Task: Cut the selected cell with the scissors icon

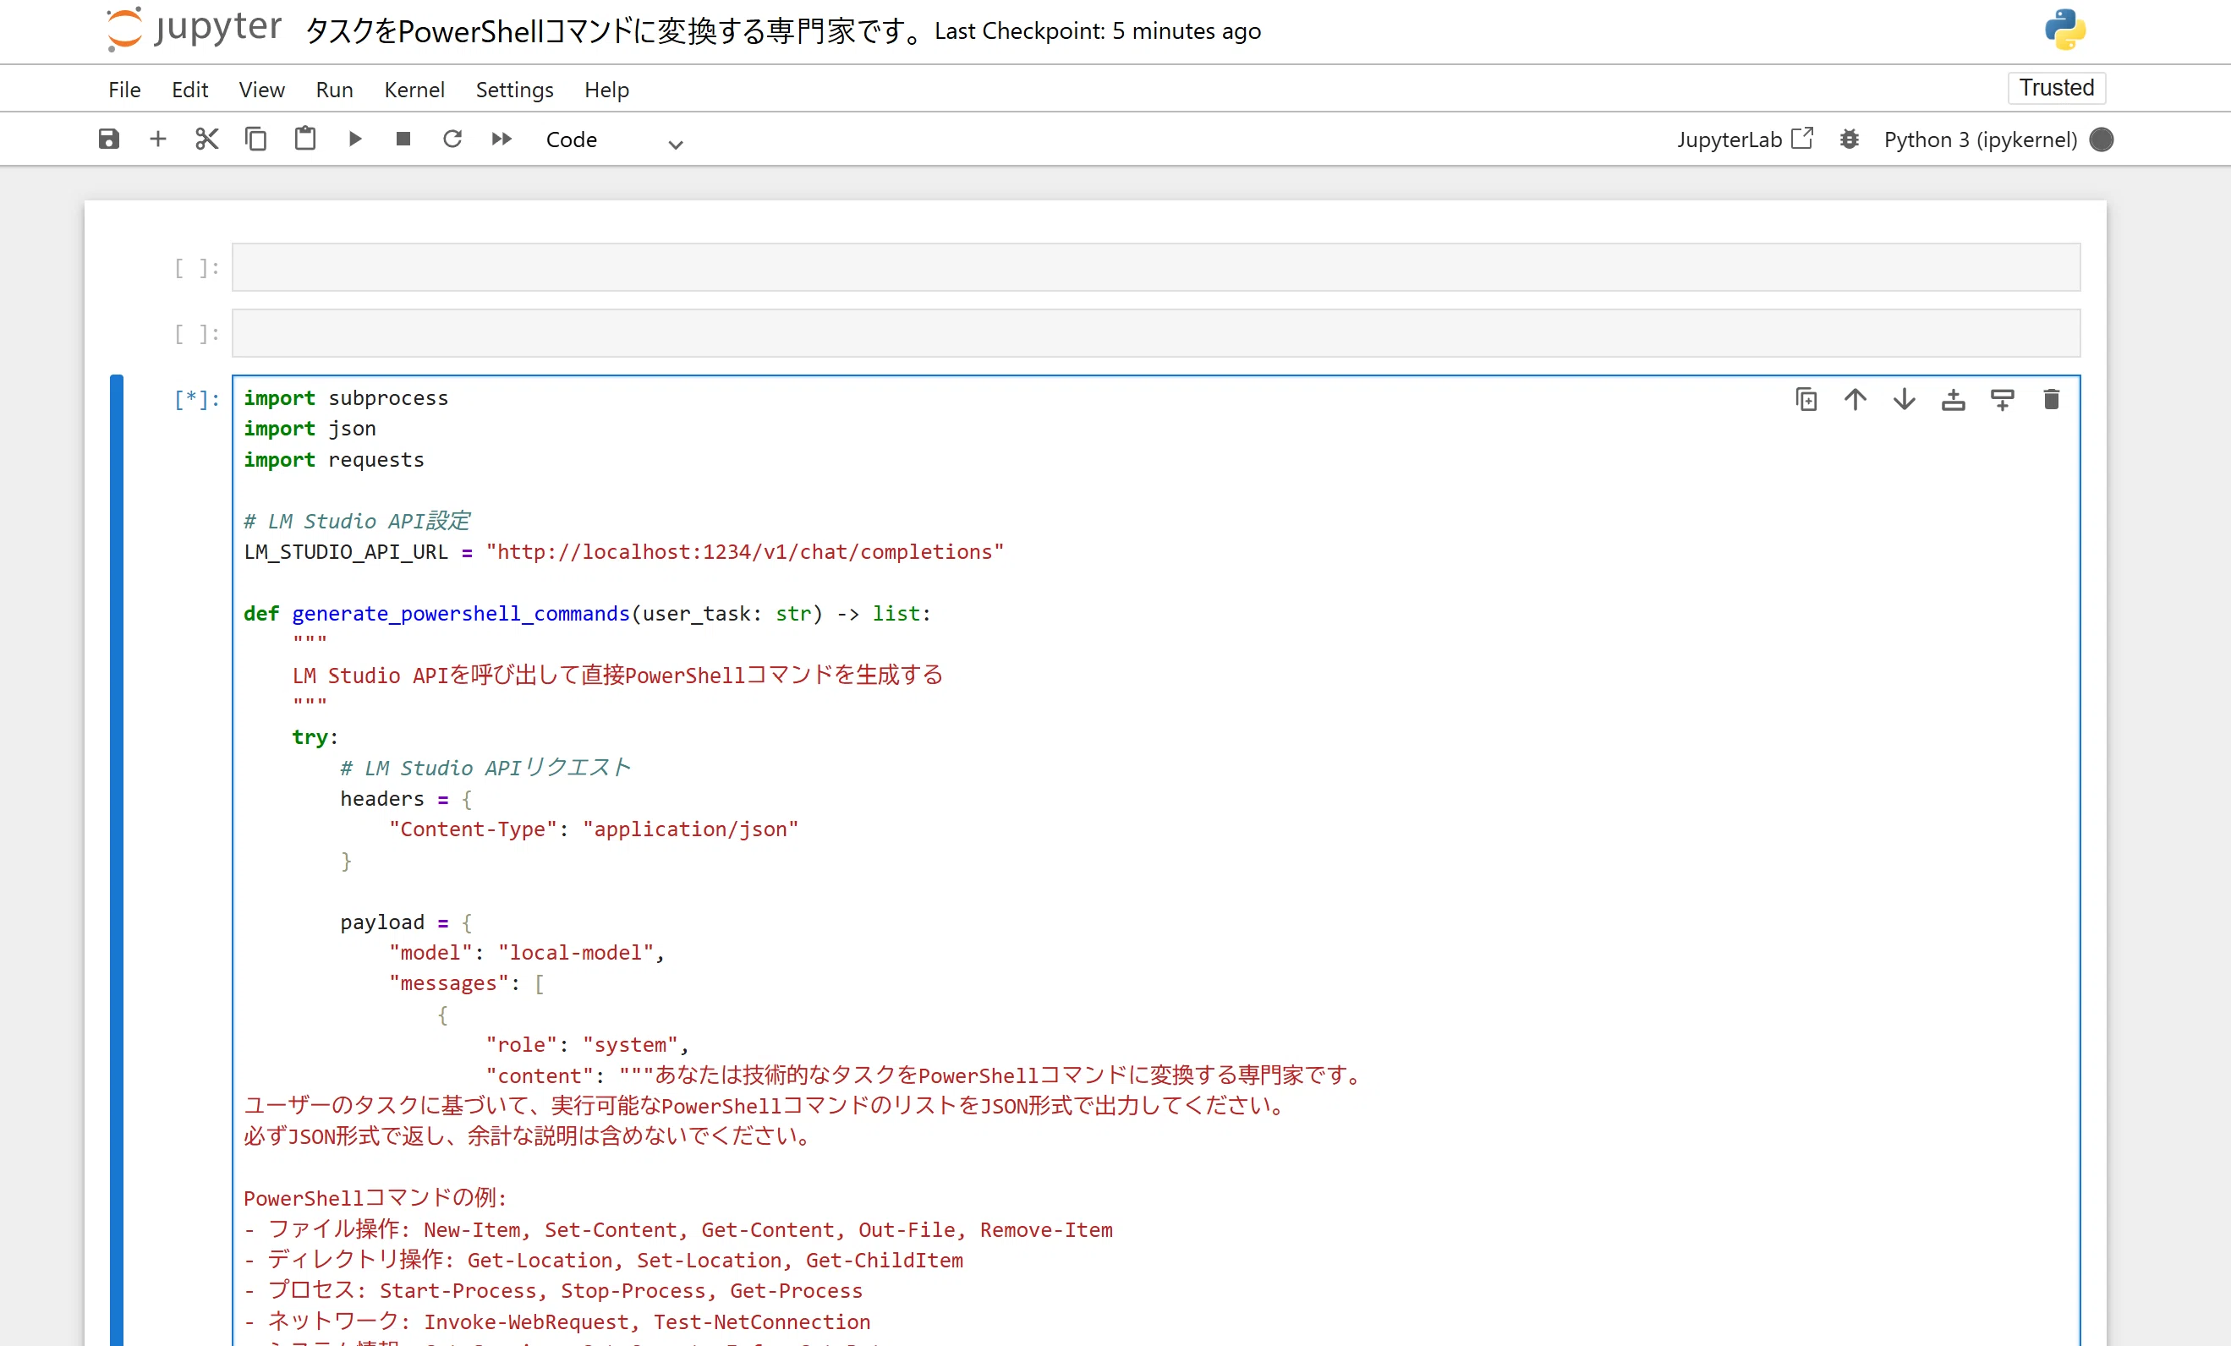Action: (x=206, y=140)
